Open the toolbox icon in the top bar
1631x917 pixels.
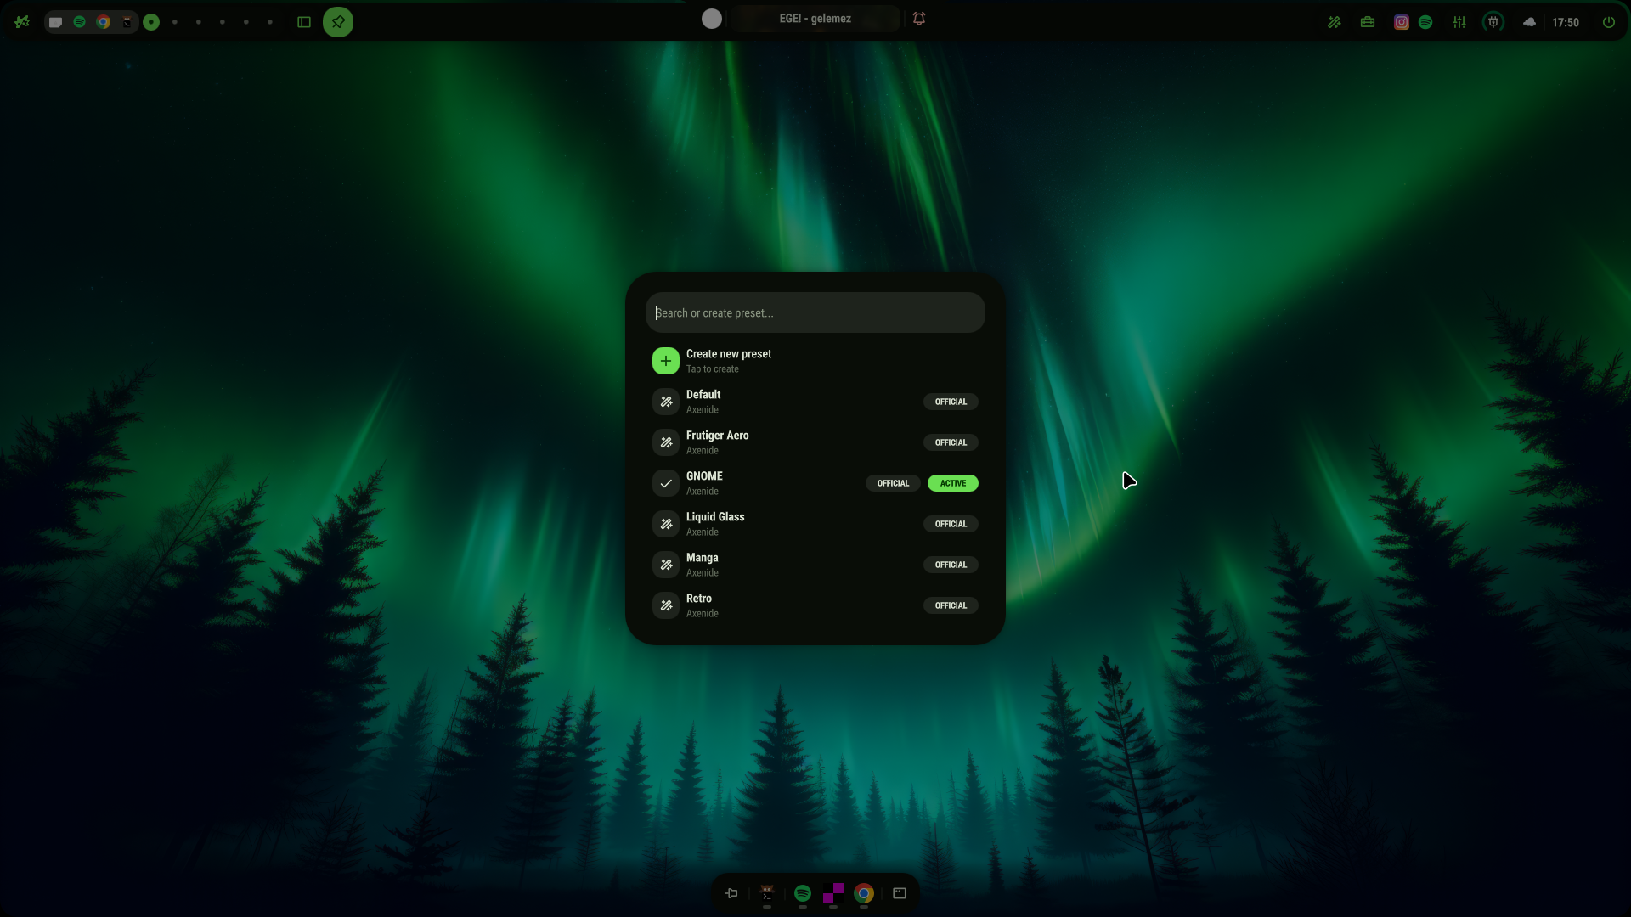point(1367,22)
